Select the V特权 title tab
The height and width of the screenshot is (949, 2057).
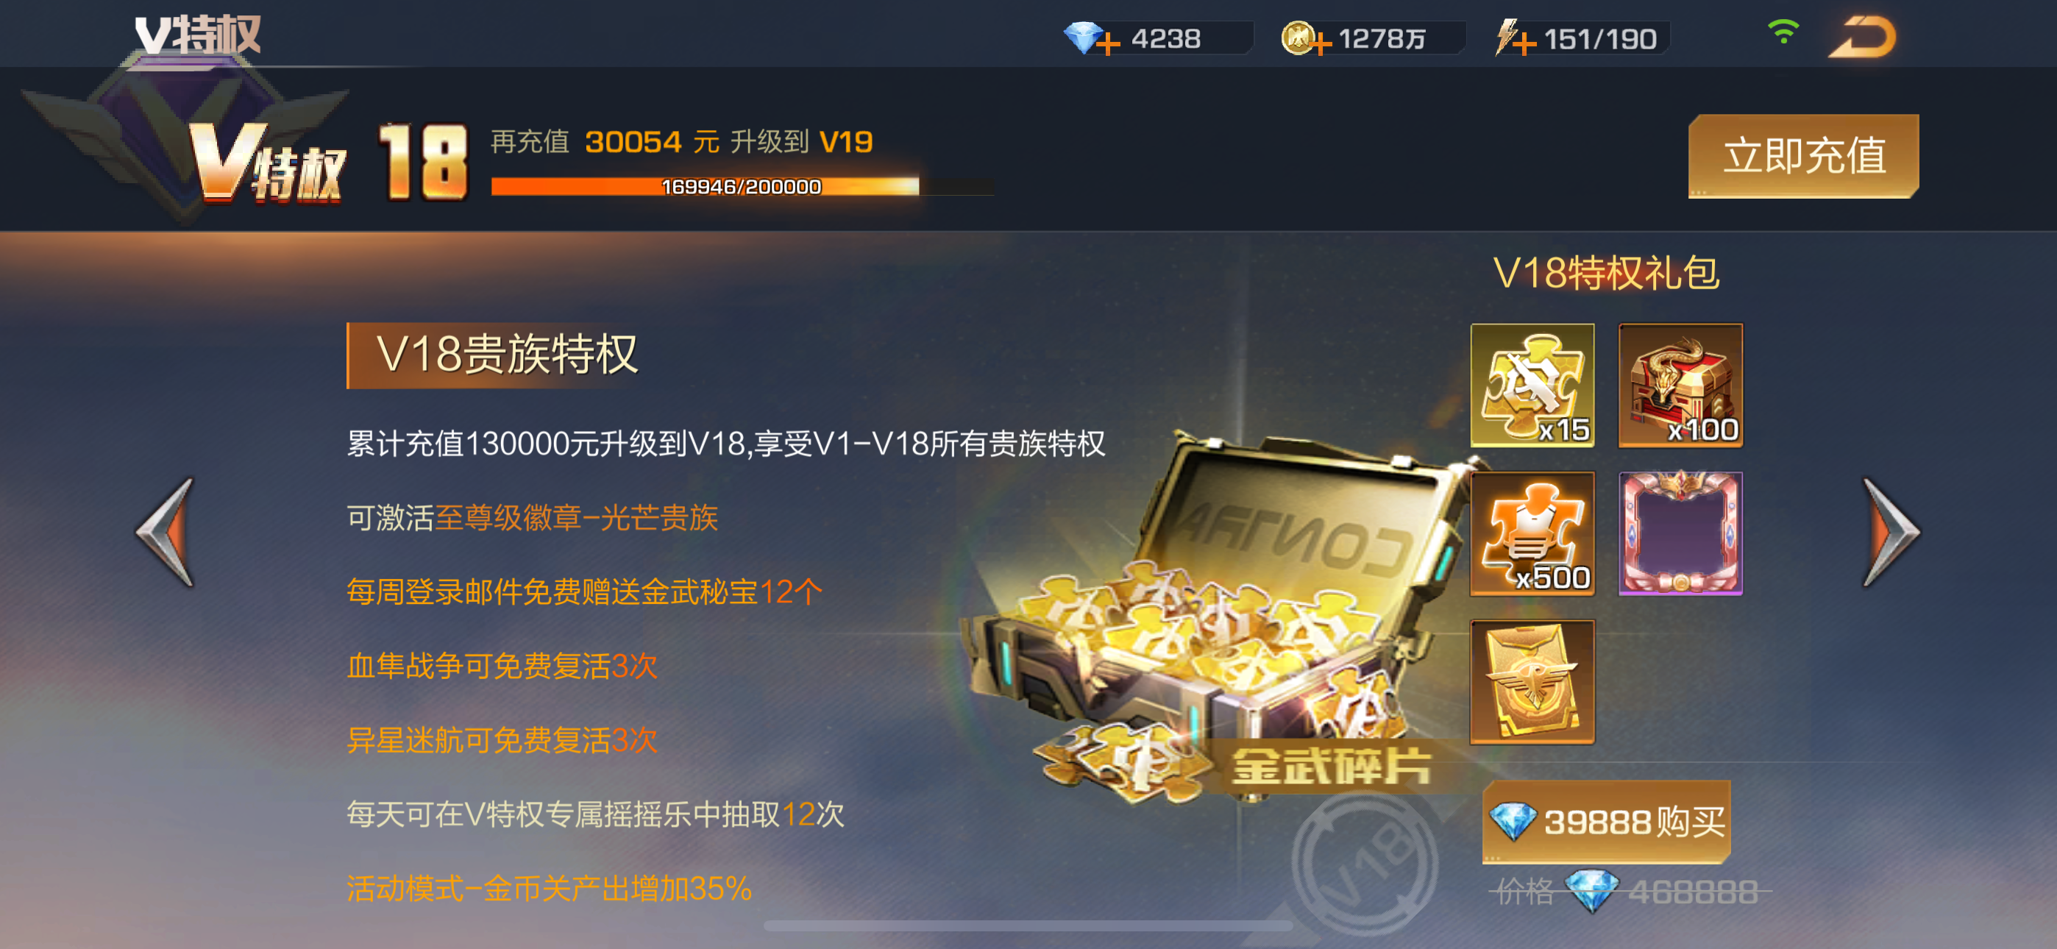point(197,36)
